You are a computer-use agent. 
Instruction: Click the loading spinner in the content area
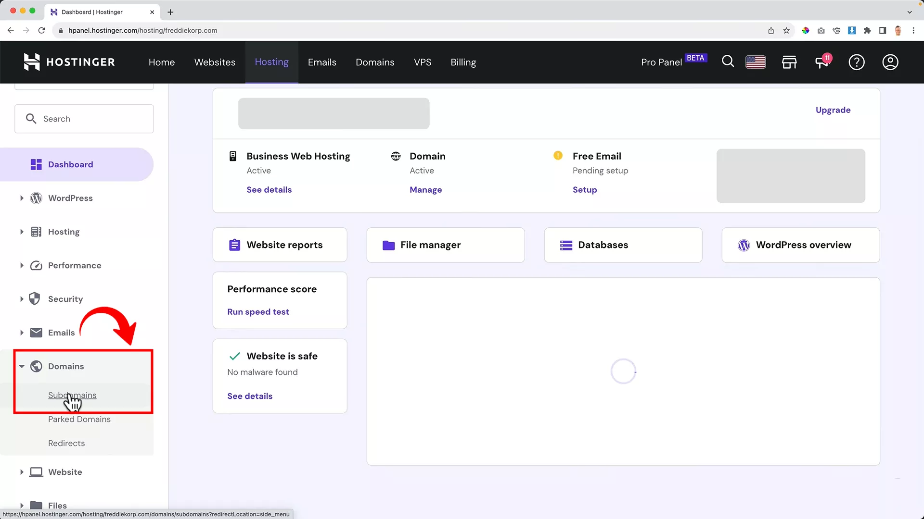click(623, 371)
